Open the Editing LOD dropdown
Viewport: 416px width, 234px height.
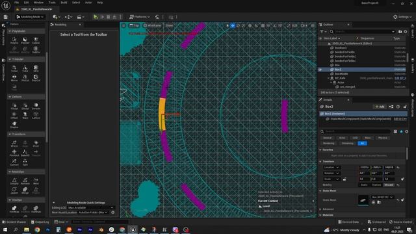(x=90, y=208)
